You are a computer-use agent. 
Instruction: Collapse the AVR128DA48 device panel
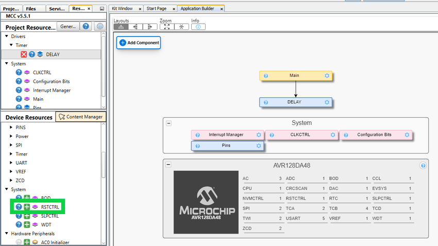(169, 165)
